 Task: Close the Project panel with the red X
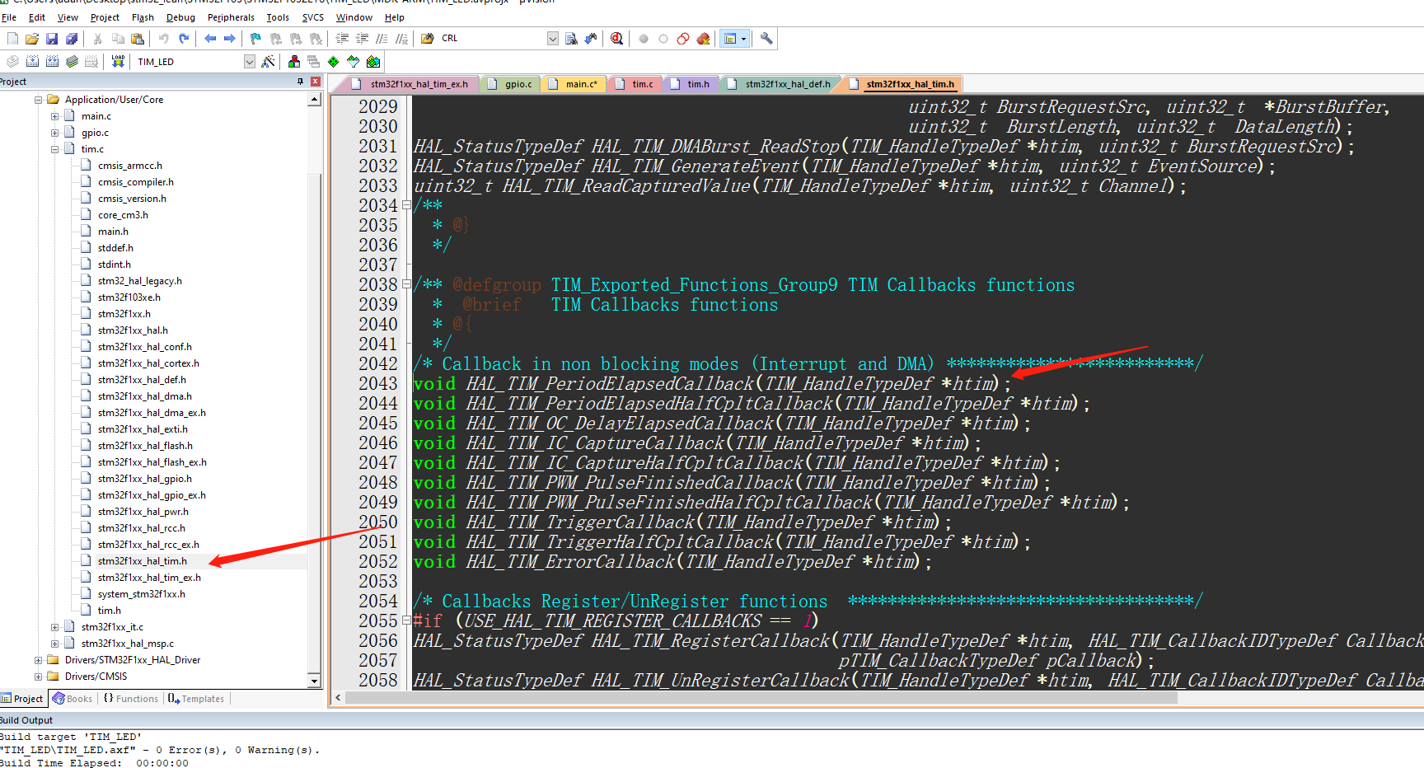click(315, 82)
